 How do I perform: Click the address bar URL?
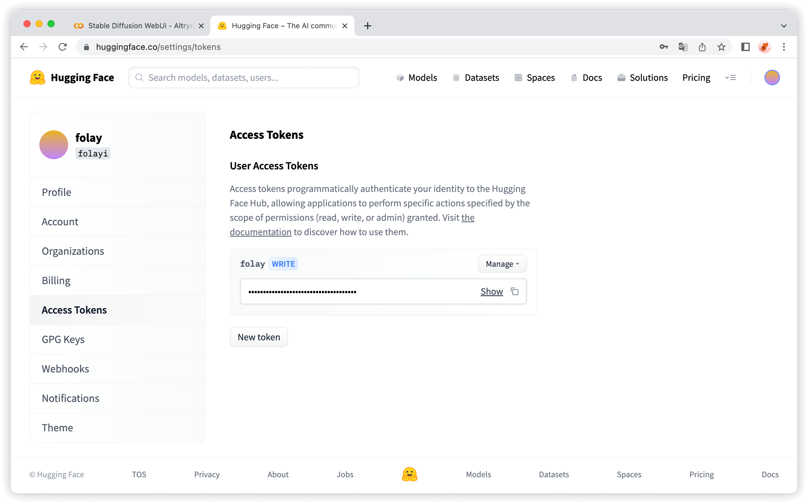click(x=158, y=47)
